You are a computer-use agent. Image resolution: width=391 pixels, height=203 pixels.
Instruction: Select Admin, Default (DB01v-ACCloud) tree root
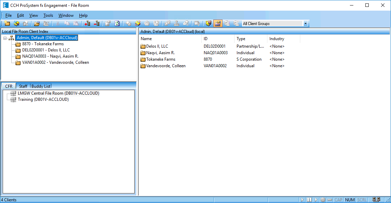pyautogui.click(x=47, y=38)
